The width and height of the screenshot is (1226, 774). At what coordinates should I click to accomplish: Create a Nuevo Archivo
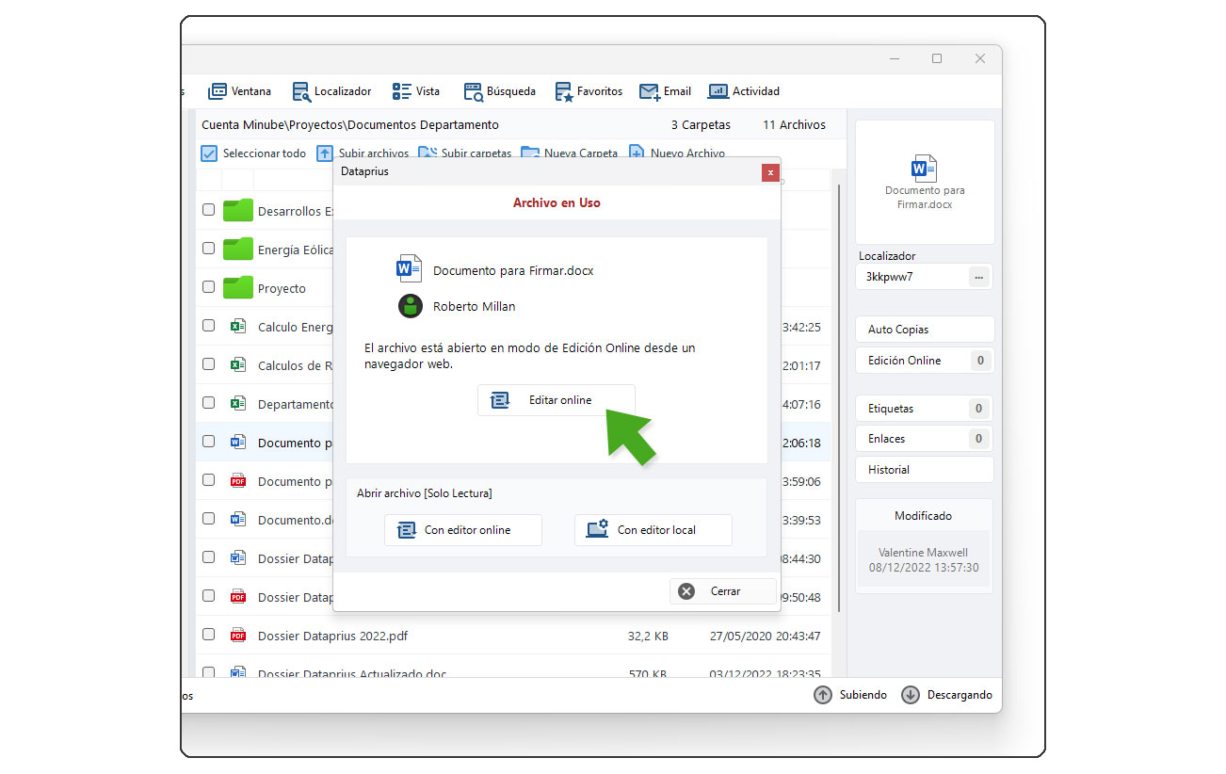677,153
